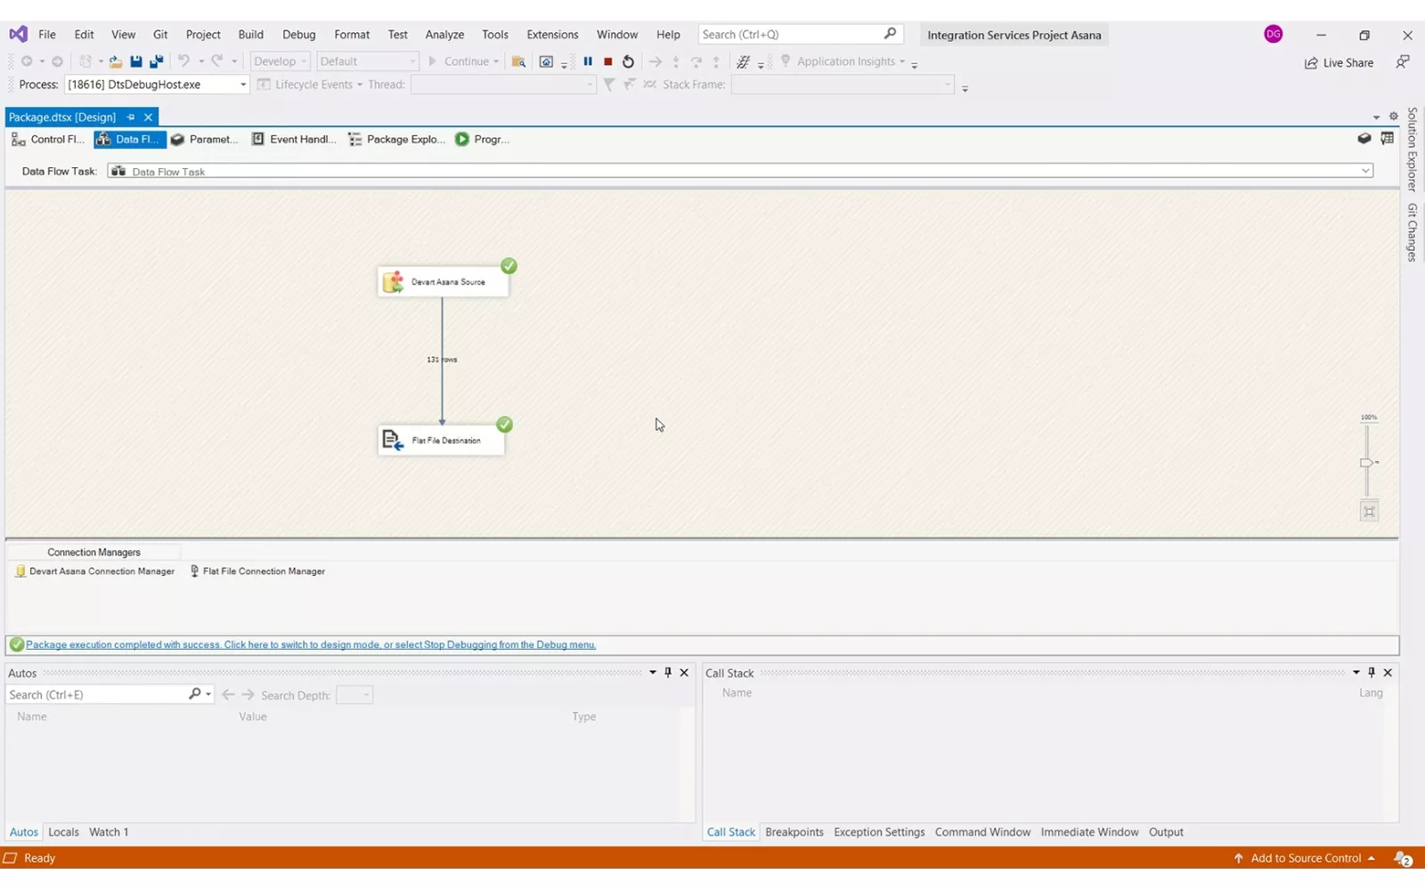Click the designer zoom slider handle
This screenshot has width=1425, height=890.
[1366, 463]
